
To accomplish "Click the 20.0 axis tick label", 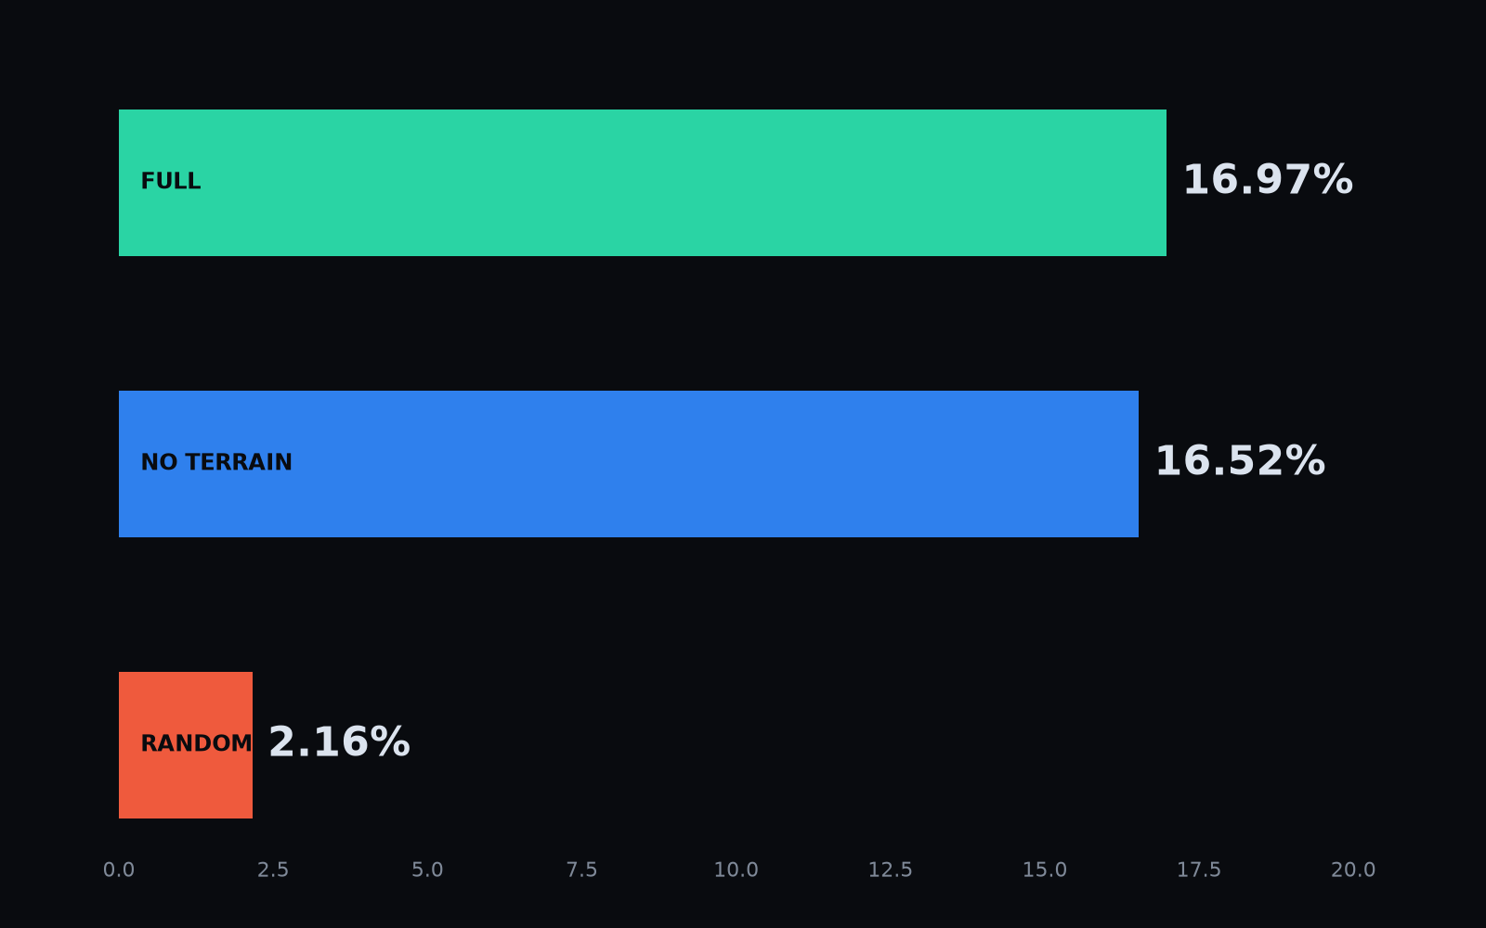I will pyautogui.click(x=1353, y=870).
